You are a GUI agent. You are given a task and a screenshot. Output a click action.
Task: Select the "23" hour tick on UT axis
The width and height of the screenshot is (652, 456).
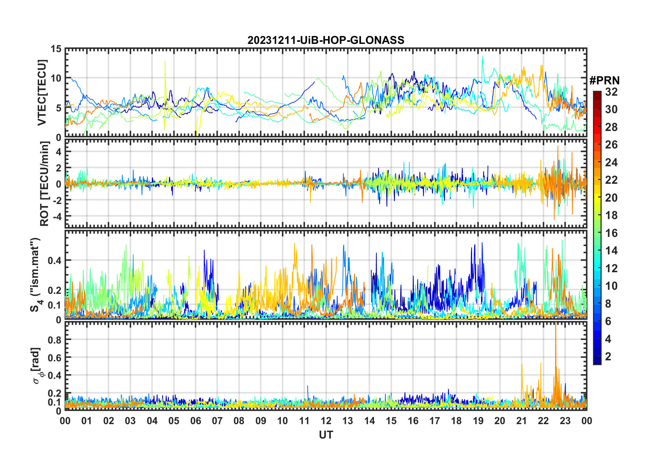[x=565, y=421]
